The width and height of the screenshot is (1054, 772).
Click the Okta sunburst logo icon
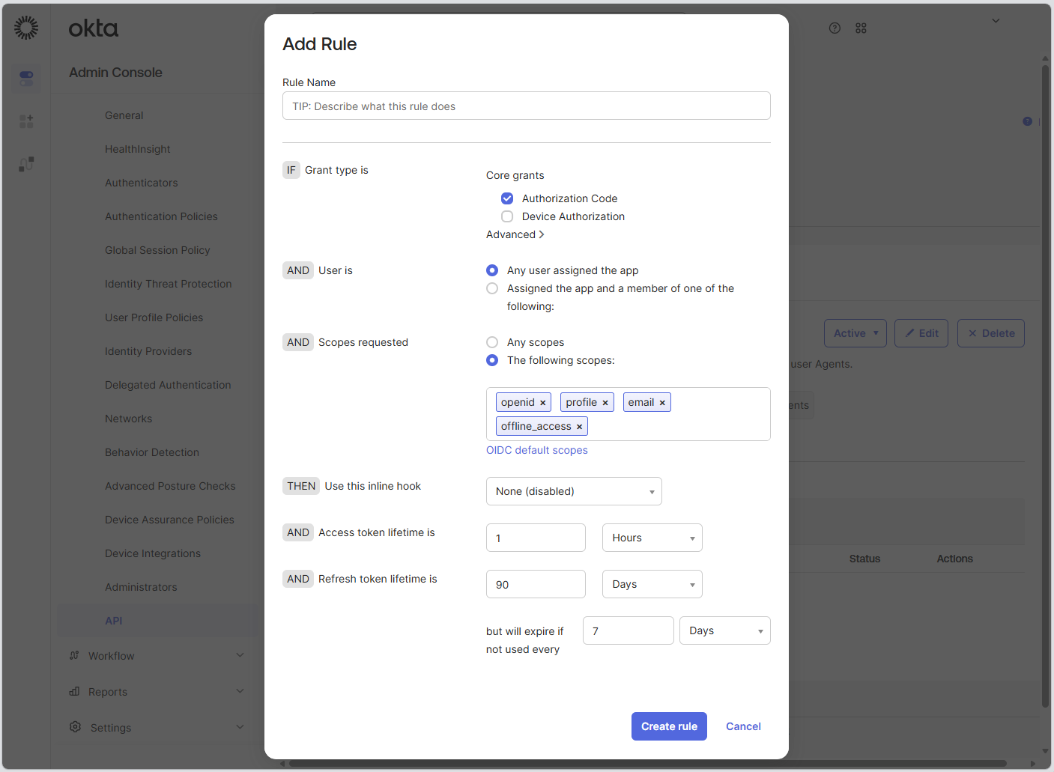26,28
